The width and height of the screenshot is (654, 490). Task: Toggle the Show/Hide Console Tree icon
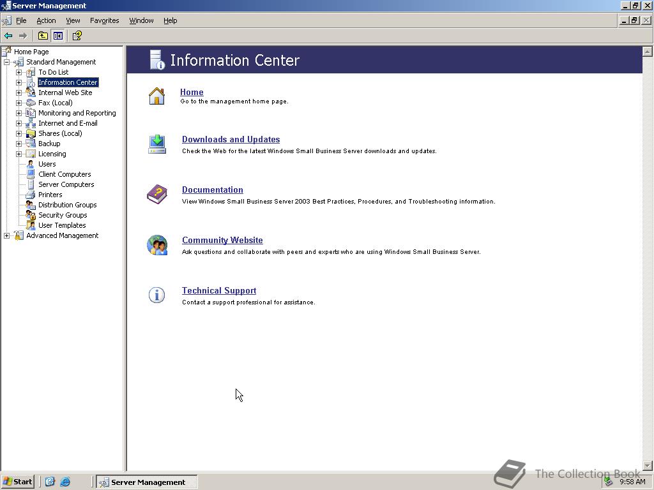(57, 36)
